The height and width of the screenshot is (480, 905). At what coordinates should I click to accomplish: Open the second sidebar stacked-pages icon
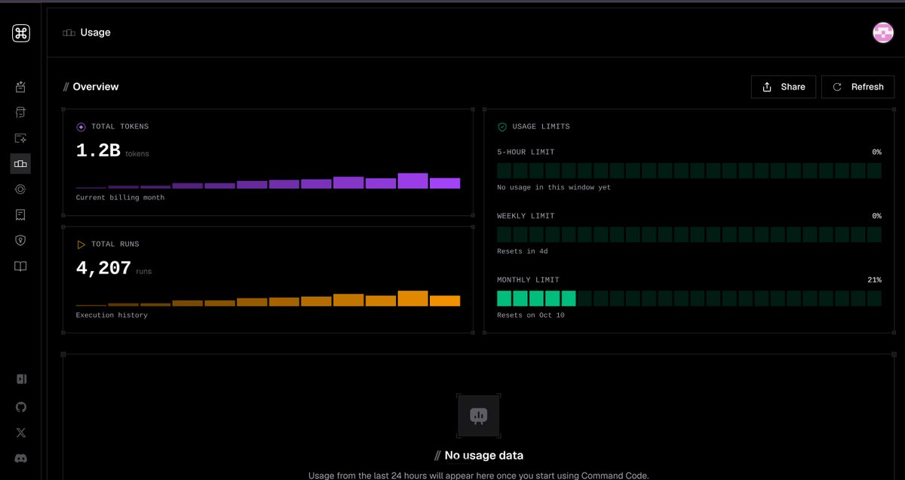tap(21, 113)
